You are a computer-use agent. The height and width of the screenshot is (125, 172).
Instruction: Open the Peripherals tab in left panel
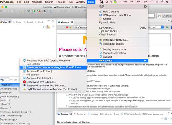tap(17, 22)
